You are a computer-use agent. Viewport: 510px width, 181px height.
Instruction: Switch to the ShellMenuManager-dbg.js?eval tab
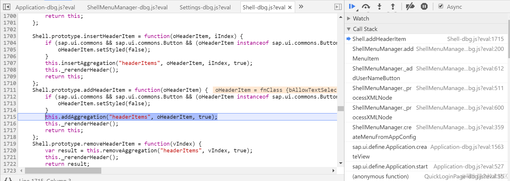pyautogui.click(x=127, y=7)
